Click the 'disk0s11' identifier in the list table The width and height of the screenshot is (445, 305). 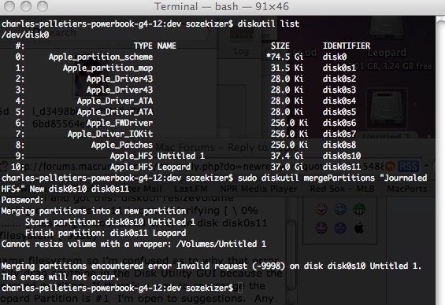pyautogui.click(x=342, y=167)
